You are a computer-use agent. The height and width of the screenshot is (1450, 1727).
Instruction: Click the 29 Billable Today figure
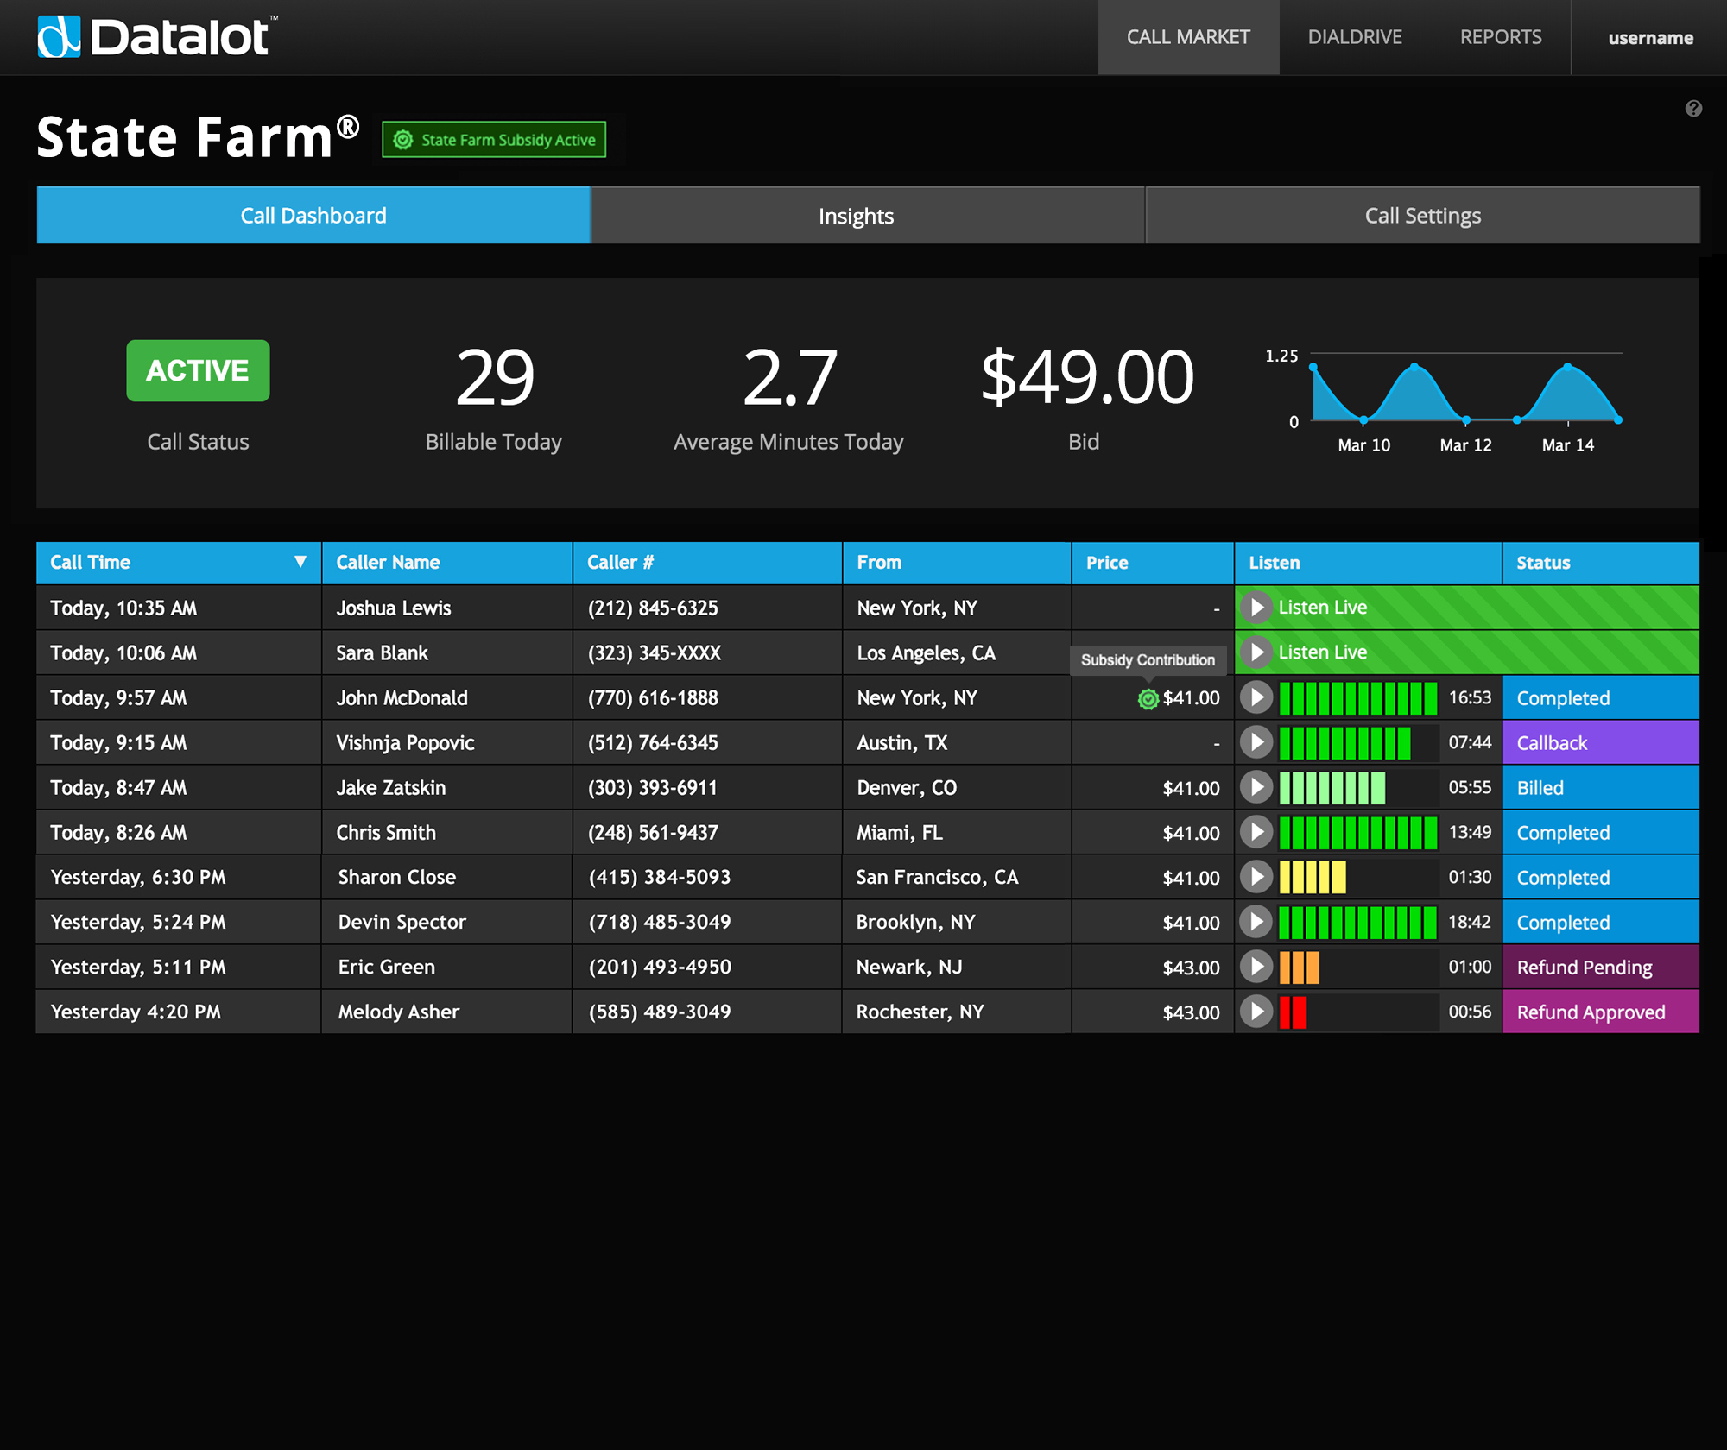pyautogui.click(x=495, y=376)
